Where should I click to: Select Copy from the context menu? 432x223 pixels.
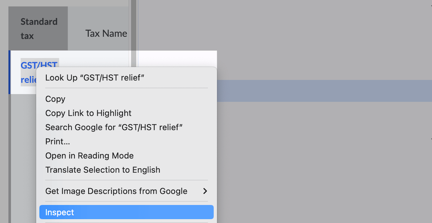[x=55, y=99]
